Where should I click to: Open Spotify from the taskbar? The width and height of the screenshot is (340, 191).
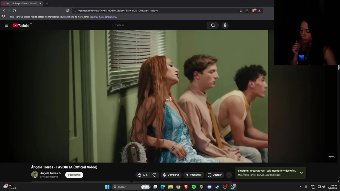(194, 187)
